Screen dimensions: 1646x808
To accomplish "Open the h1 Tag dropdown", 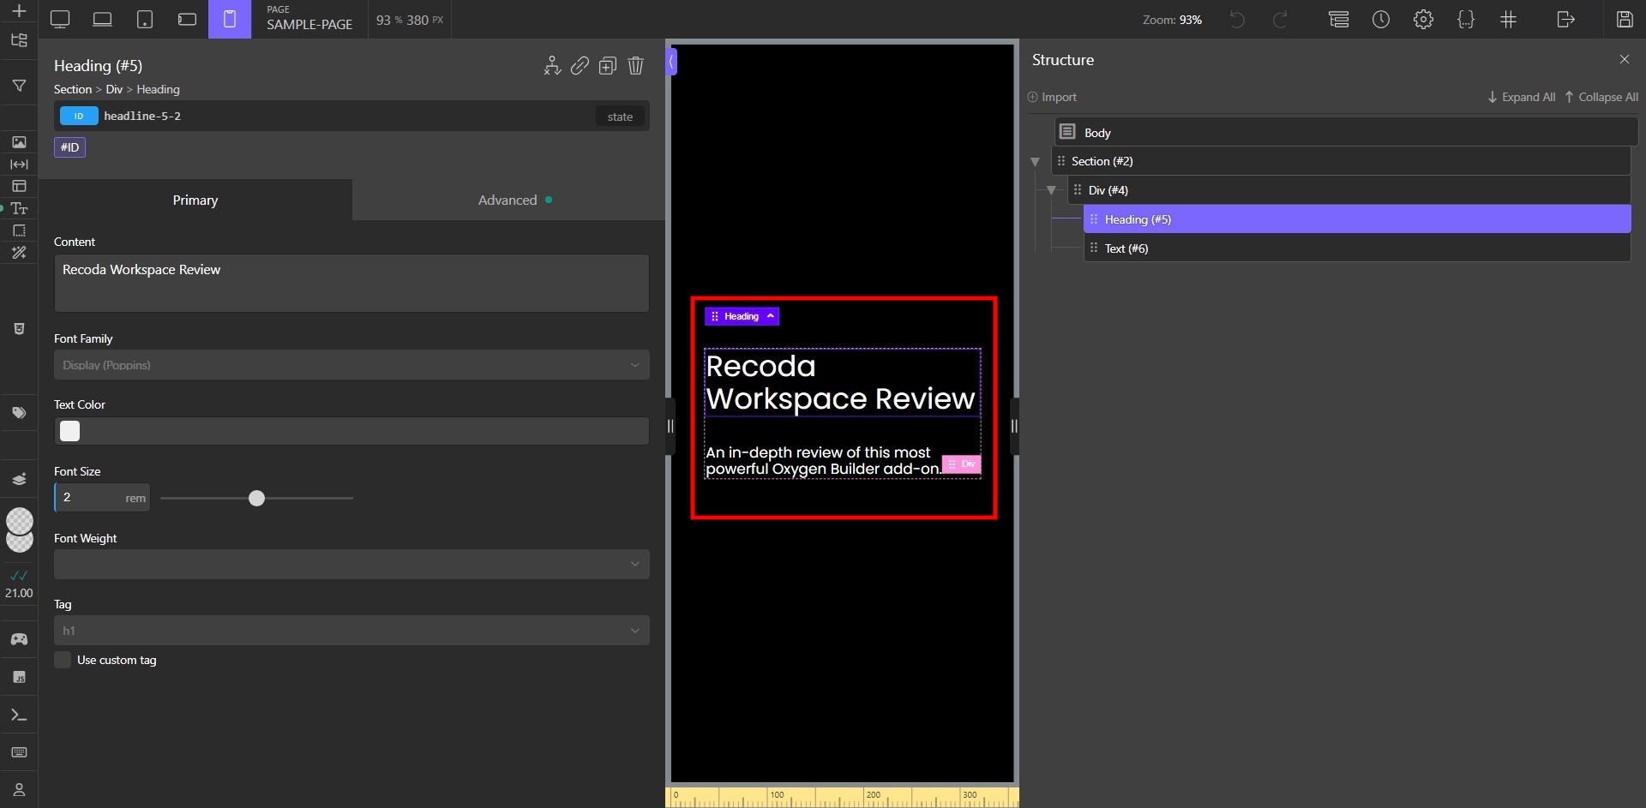I will (x=351, y=630).
